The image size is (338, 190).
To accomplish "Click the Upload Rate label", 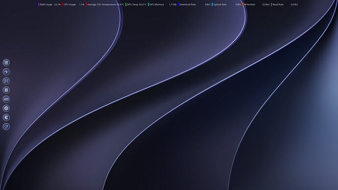I will point(220,4).
